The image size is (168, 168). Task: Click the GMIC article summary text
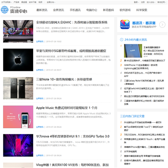coord(73,30)
